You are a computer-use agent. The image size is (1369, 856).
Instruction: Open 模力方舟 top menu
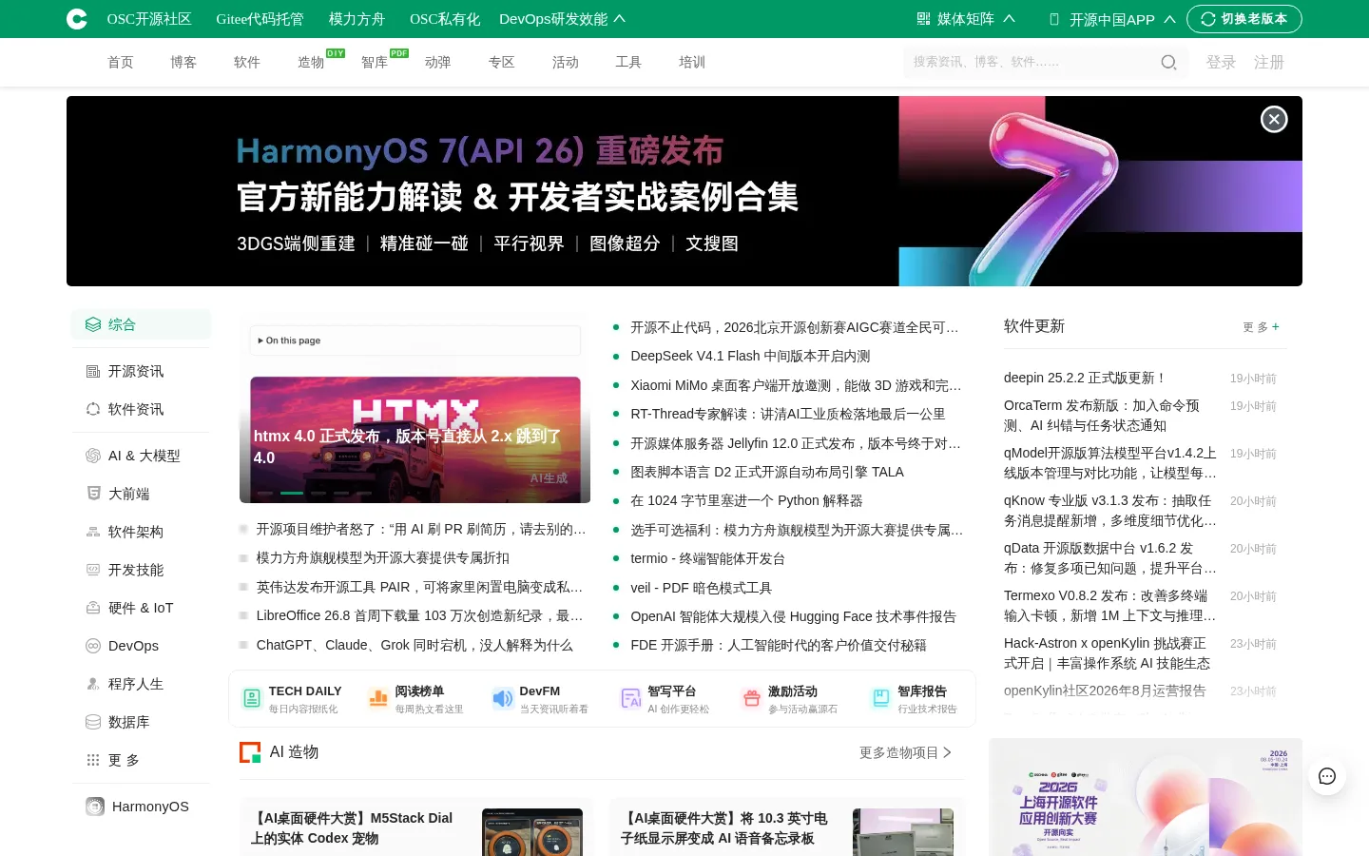357,19
